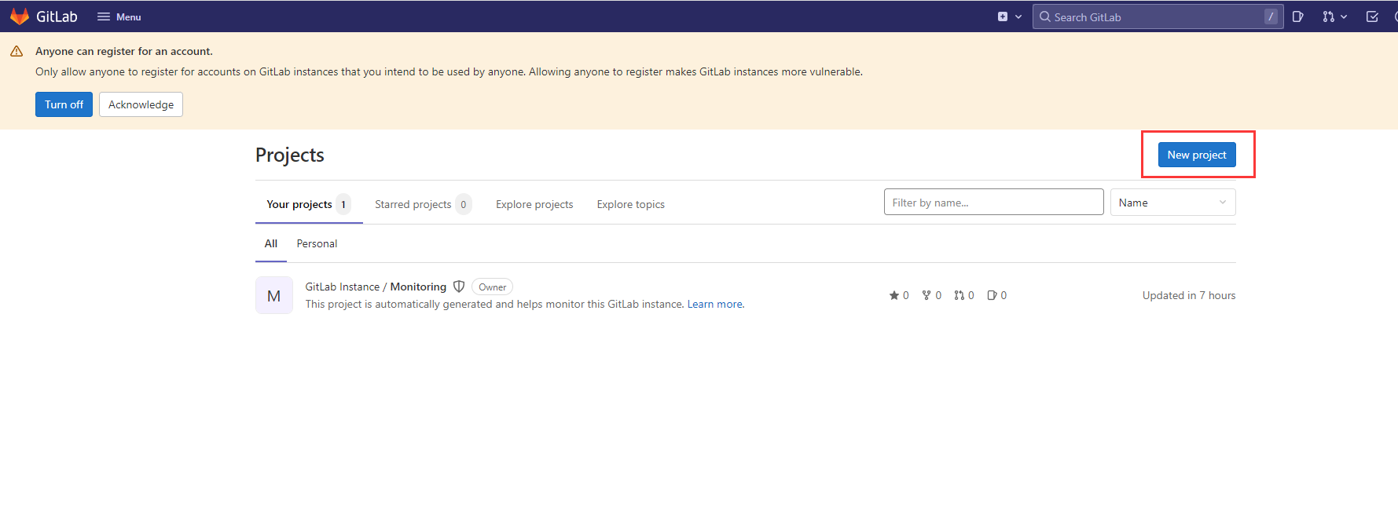Screen dimensions: 1398x515
Task: Open Merge requests dropdown in navbar
Action: (x=1334, y=16)
